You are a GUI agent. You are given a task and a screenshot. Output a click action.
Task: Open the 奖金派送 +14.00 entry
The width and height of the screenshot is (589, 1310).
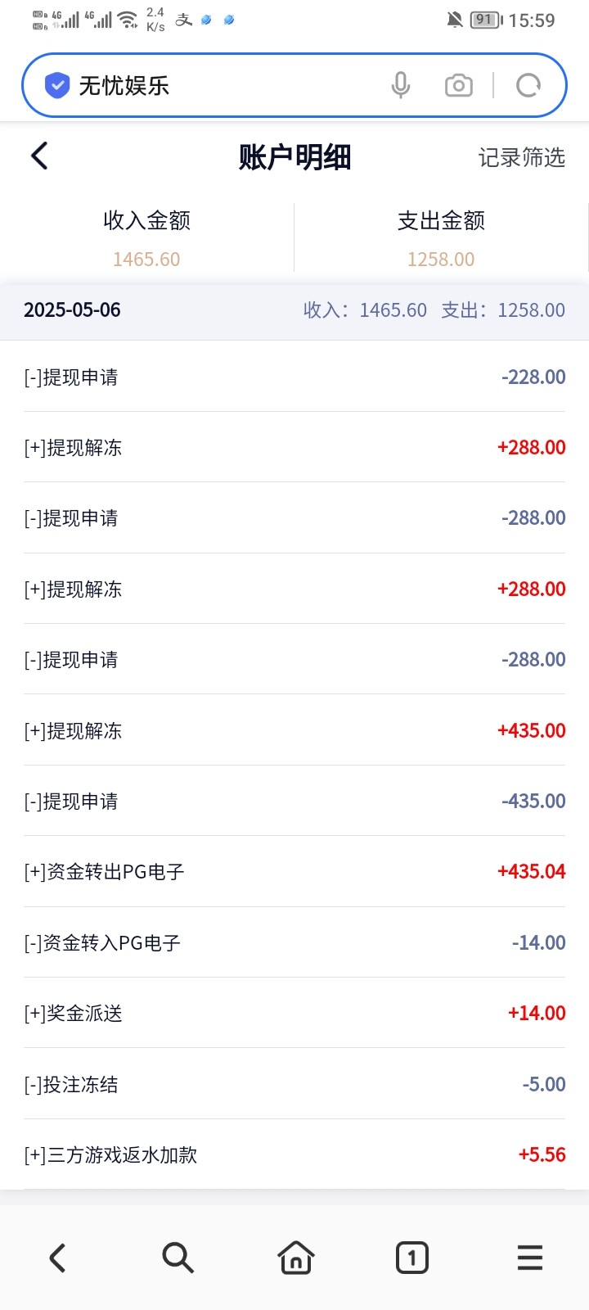tap(294, 1013)
